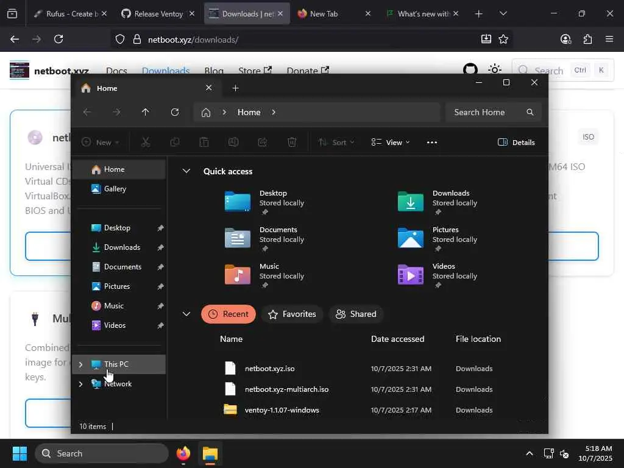Open the Sort dropdown in Explorer
The width and height of the screenshot is (624, 468).
coord(336,143)
